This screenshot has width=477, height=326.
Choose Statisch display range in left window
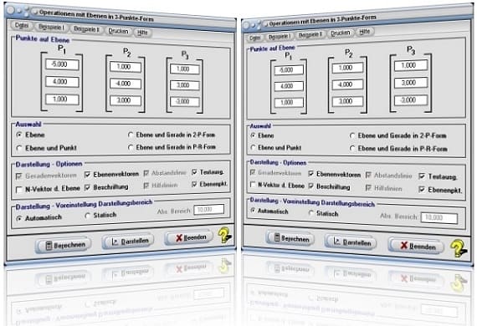[101, 215]
